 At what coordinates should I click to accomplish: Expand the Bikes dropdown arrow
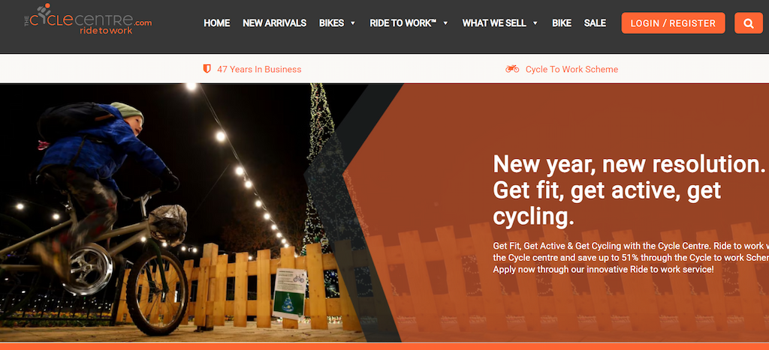pos(353,23)
